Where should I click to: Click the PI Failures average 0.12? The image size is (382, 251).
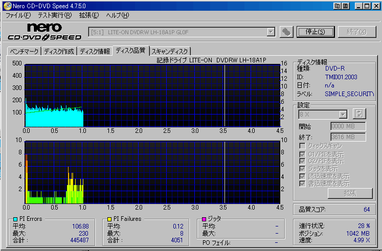coord(178,226)
